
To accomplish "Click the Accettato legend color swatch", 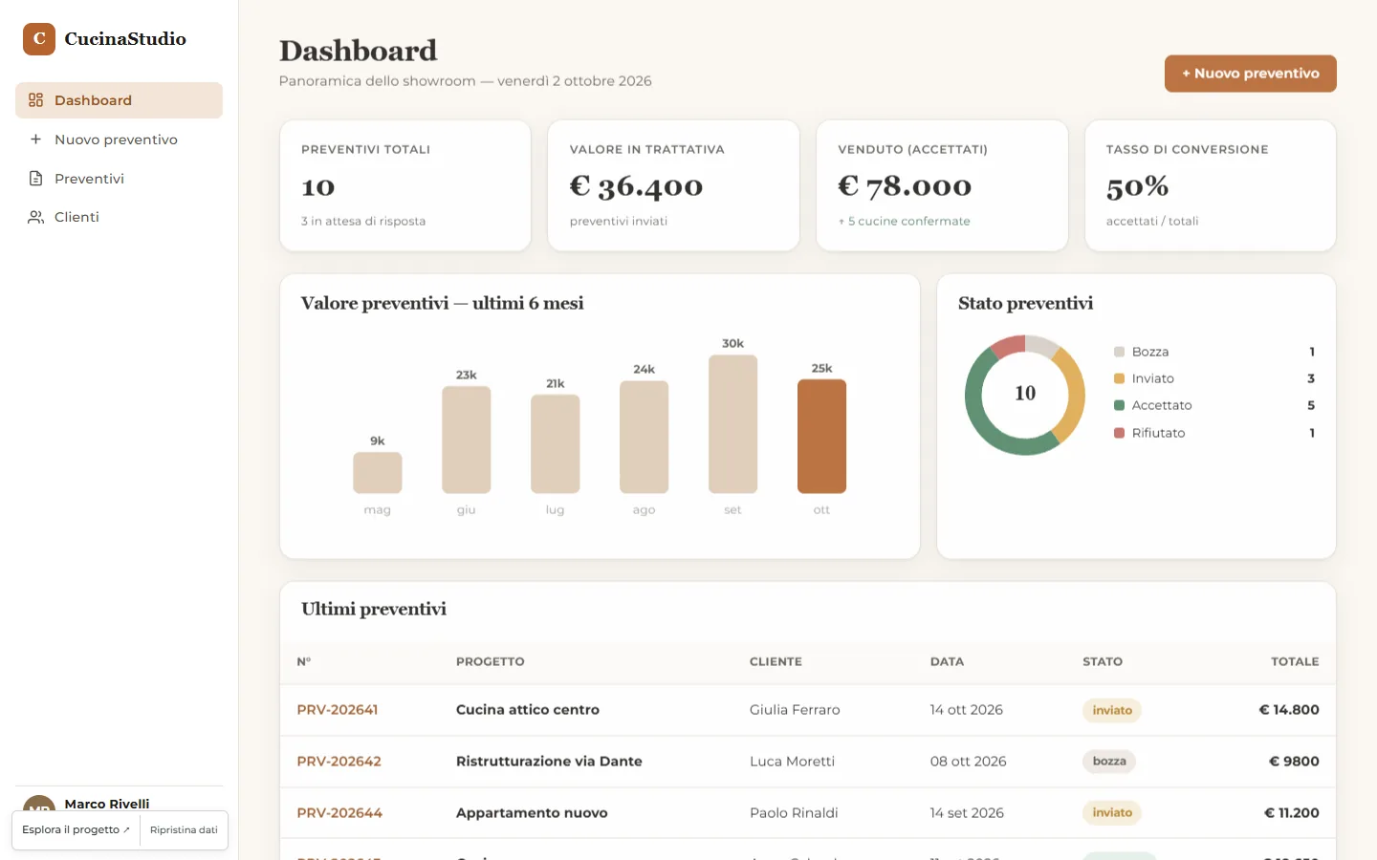I will [x=1119, y=405].
